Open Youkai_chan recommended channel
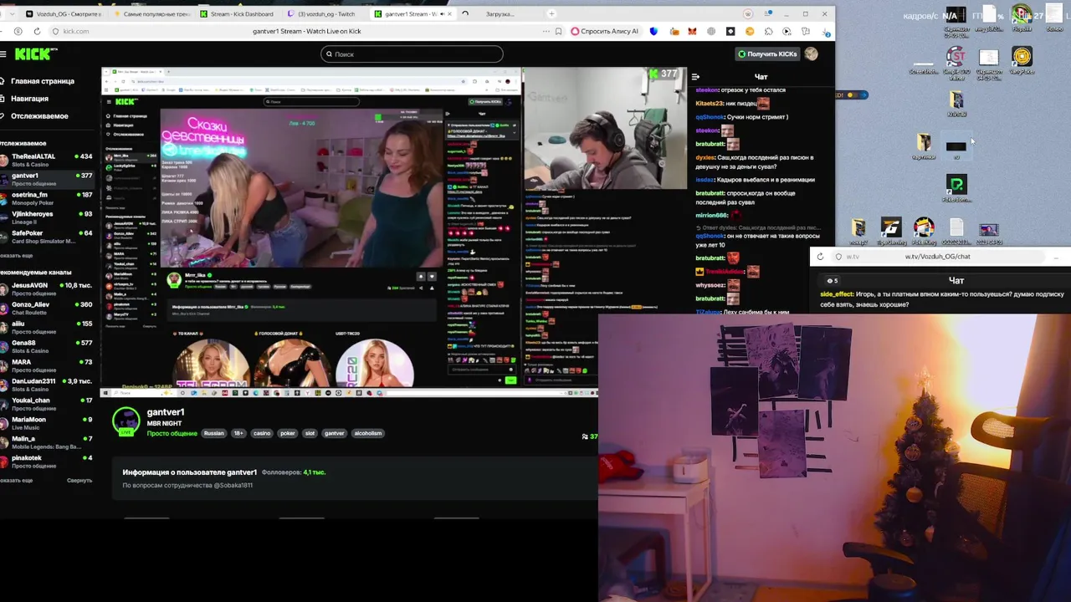This screenshot has width=1071, height=602. (47, 404)
